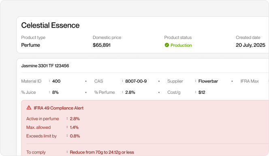Click the Perfume product type value

pos(30,45)
